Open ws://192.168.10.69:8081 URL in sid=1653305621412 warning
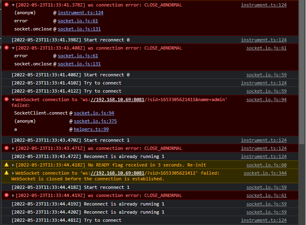 click(x=117, y=173)
